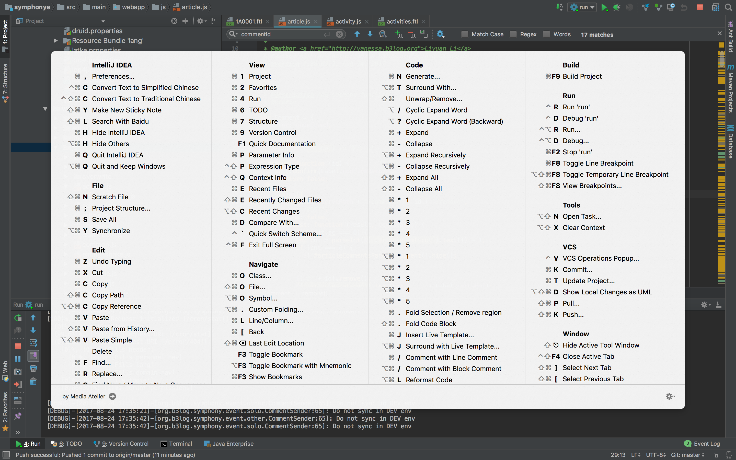The image size is (736, 460).
Task: Switch to the activity.js tab
Action: [348, 21]
